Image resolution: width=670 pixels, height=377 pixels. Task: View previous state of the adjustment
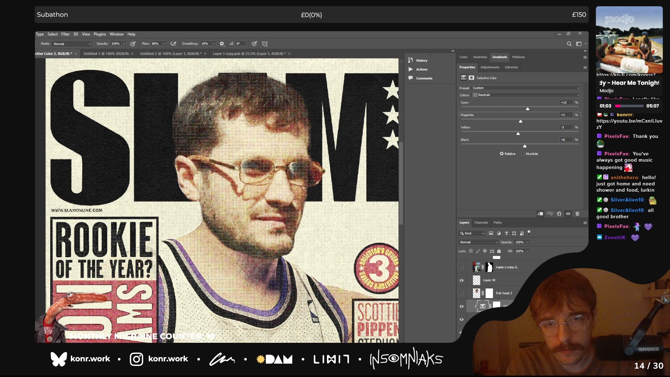click(x=550, y=214)
